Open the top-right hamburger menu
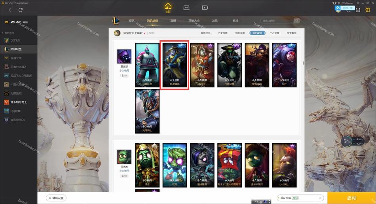Image resolution: width=376 pixels, height=204 pixels. pos(358,3)
